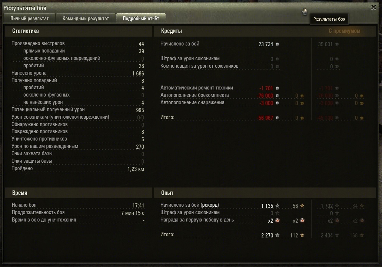Click x2 first victory bonus star icon
This screenshot has width=382, height=267.
coord(277,220)
